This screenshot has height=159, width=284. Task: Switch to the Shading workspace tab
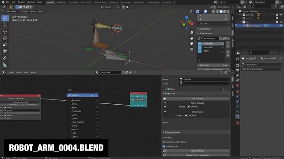pos(114,2)
